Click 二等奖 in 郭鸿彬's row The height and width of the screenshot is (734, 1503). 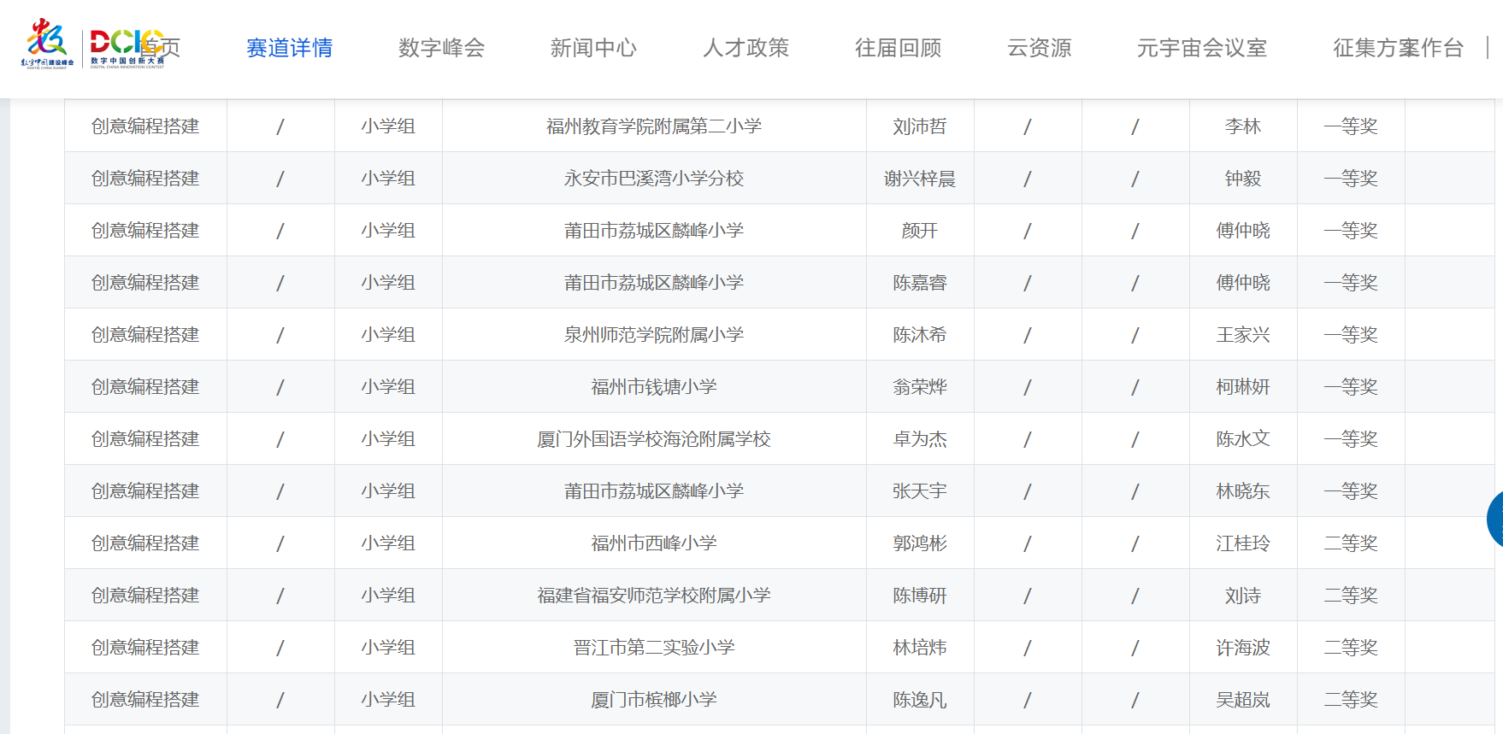pos(1351,543)
